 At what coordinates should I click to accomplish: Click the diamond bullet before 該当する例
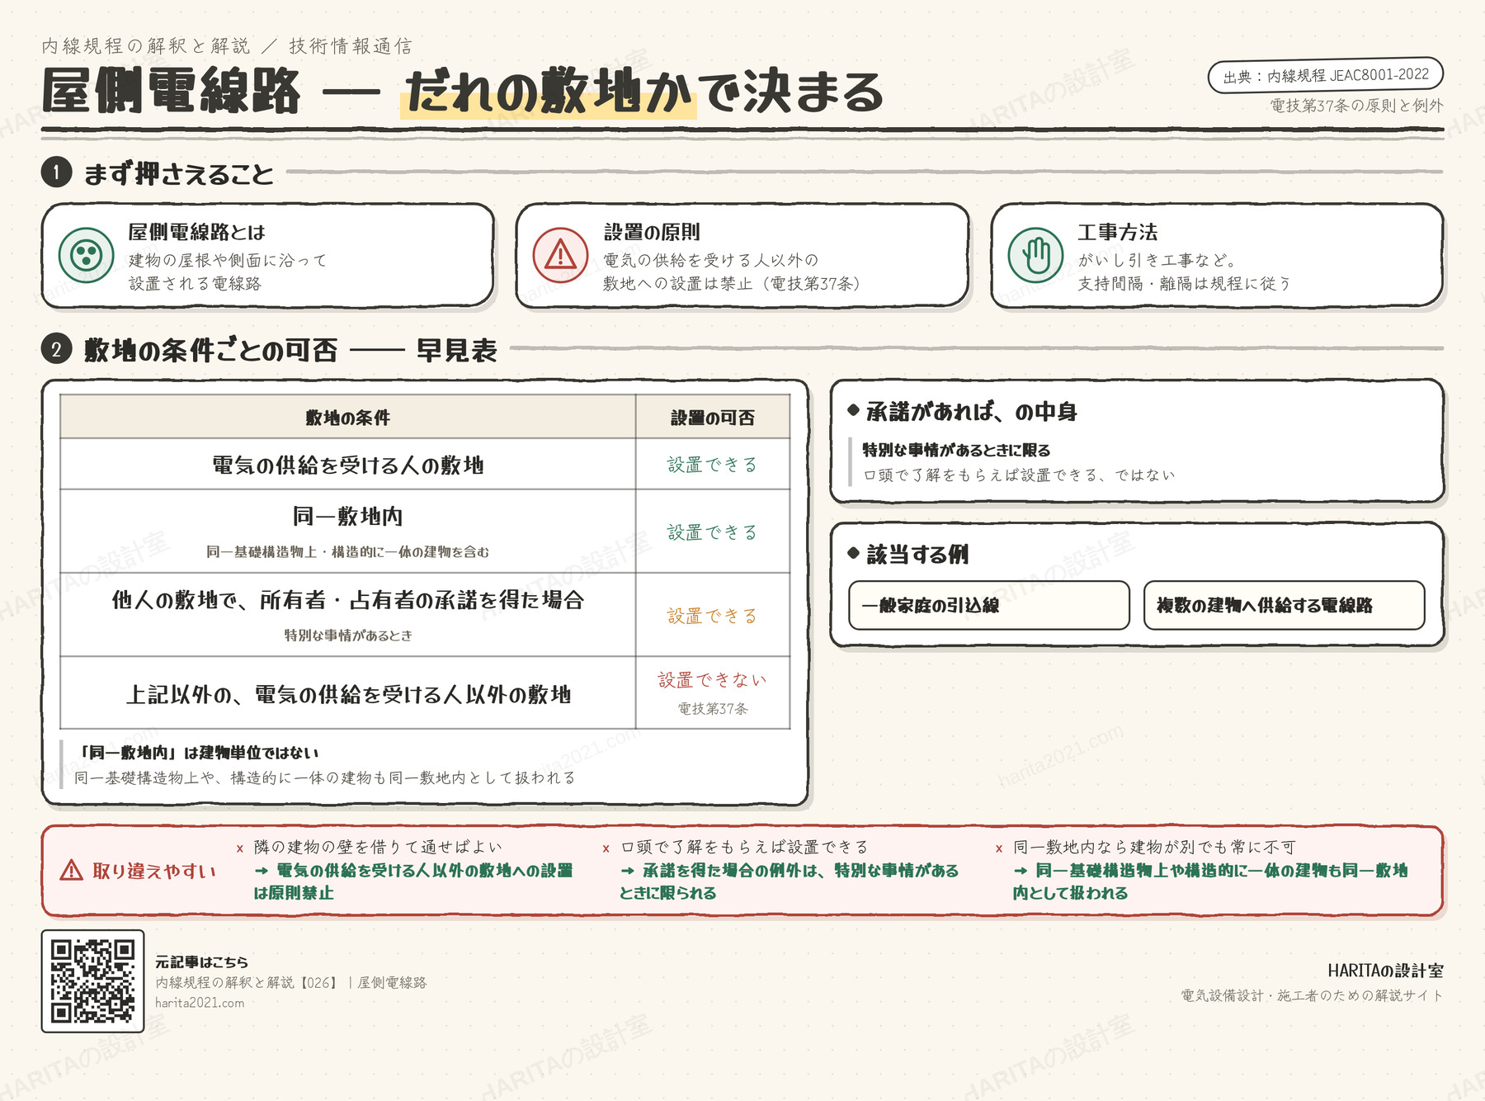[854, 552]
